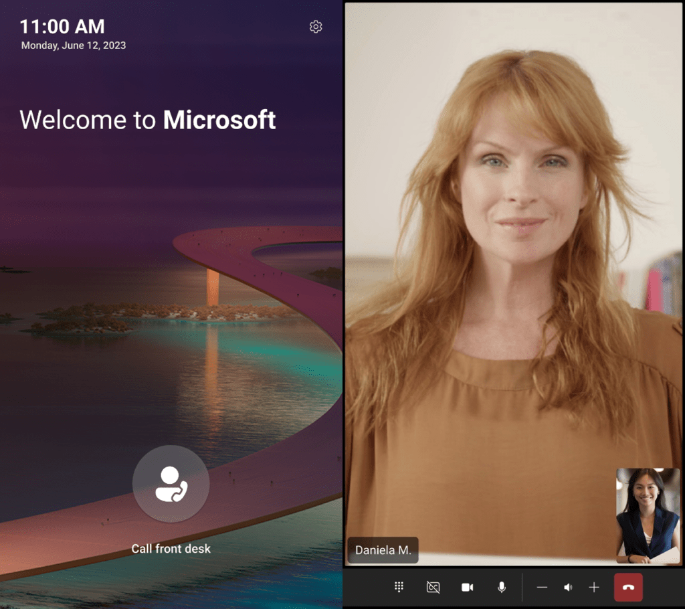Click the Daniela M. name label
This screenshot has height=609, width=685.
(x=383, y=550)
